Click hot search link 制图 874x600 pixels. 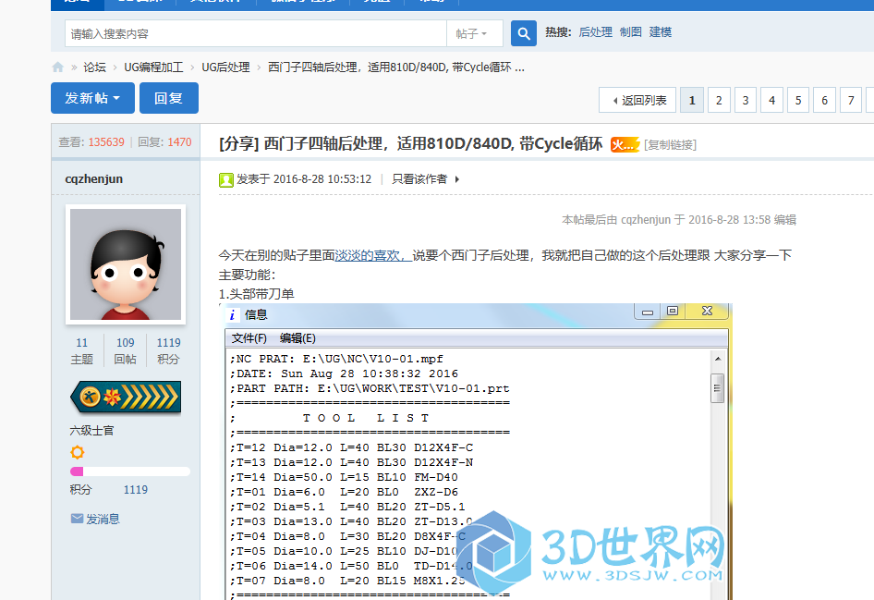tap(630, 31)
